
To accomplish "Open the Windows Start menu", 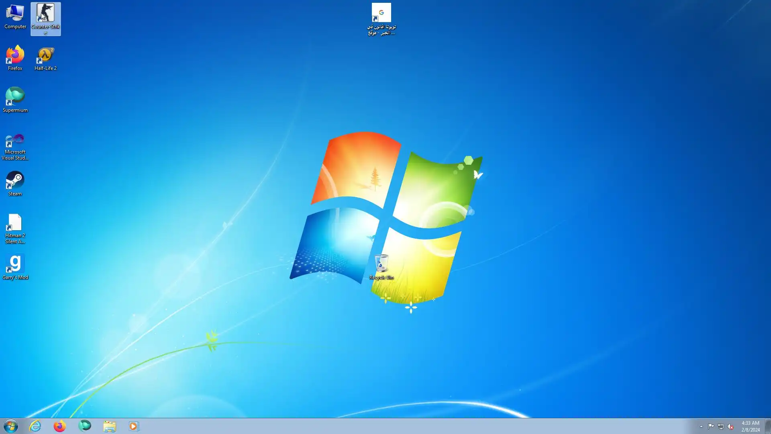I will (11, 426).
